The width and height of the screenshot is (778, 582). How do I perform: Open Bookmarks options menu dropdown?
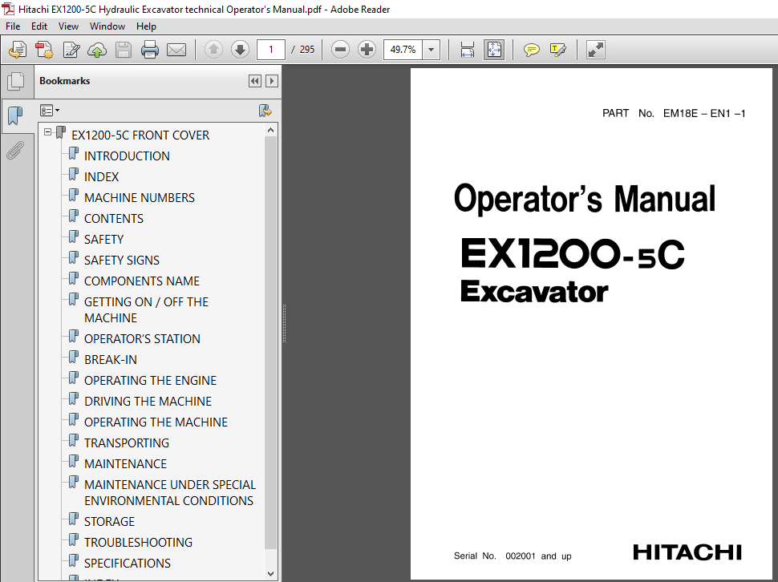click(50, 110)
